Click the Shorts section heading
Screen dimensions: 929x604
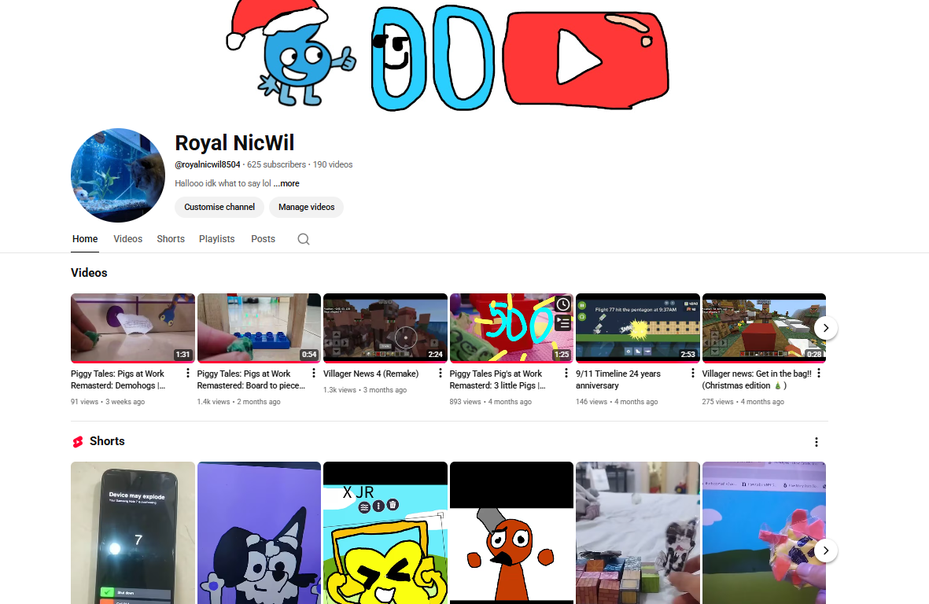click(107, 441)
